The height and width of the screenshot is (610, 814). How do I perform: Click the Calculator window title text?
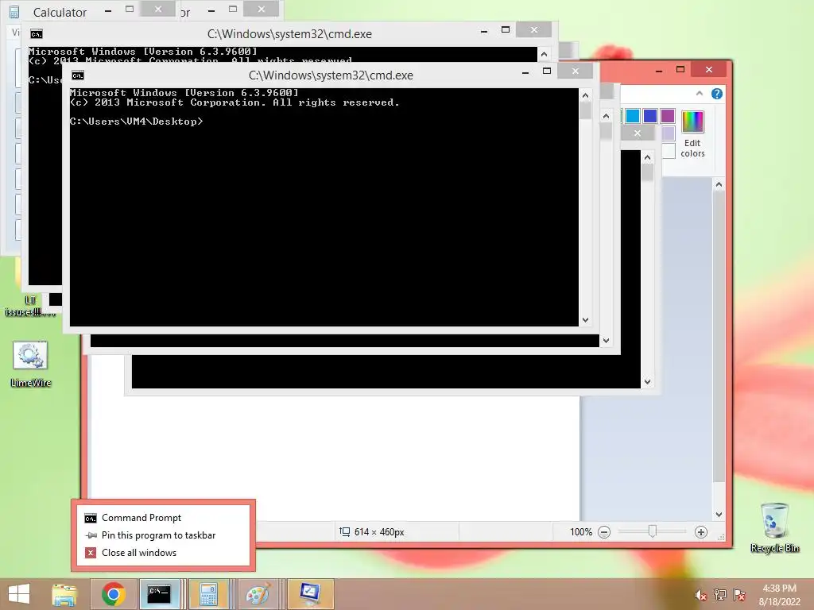pyautogui.click(x=60, y=12)
